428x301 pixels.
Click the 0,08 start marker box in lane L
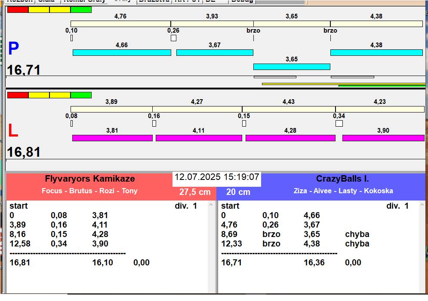[71, 123]
